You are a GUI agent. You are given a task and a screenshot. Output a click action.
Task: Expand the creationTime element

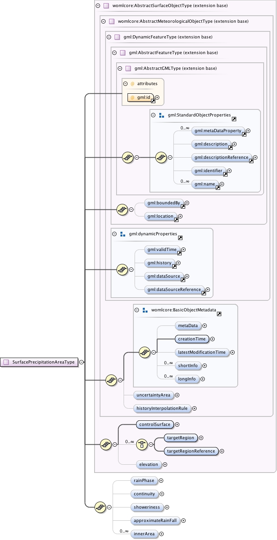pos(213,339)
